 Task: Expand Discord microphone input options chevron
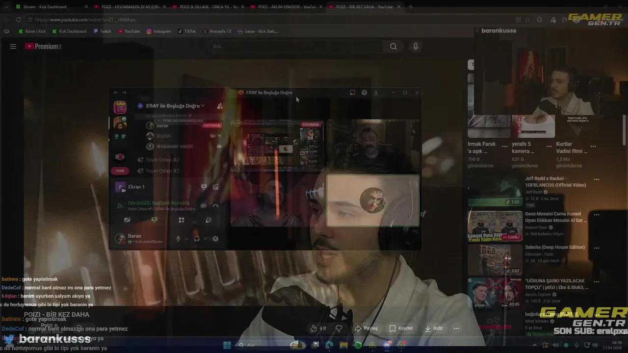click(186, 239)
